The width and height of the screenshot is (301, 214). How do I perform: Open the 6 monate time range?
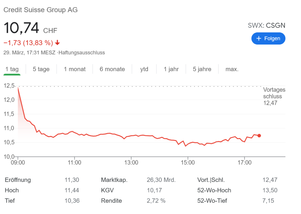point(112,69)
